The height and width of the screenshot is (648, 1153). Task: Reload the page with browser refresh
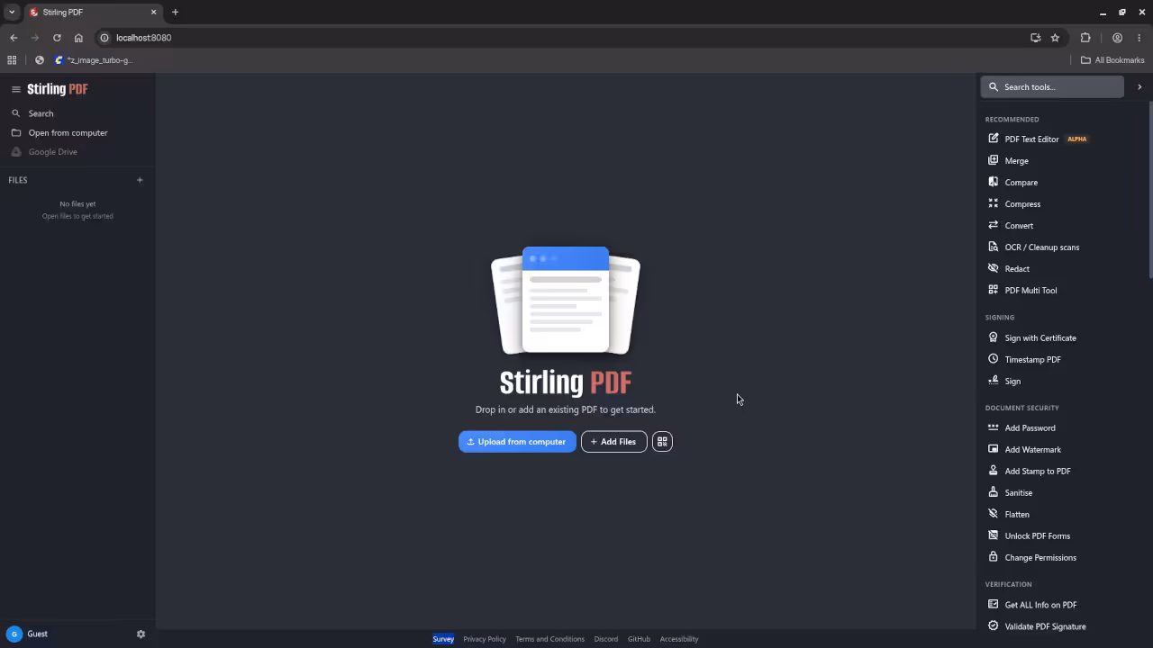(x=57, y=38)
